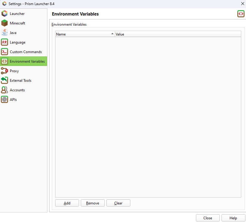Open Help for this settings page
246x222 pixels.
tap(233, 218)
